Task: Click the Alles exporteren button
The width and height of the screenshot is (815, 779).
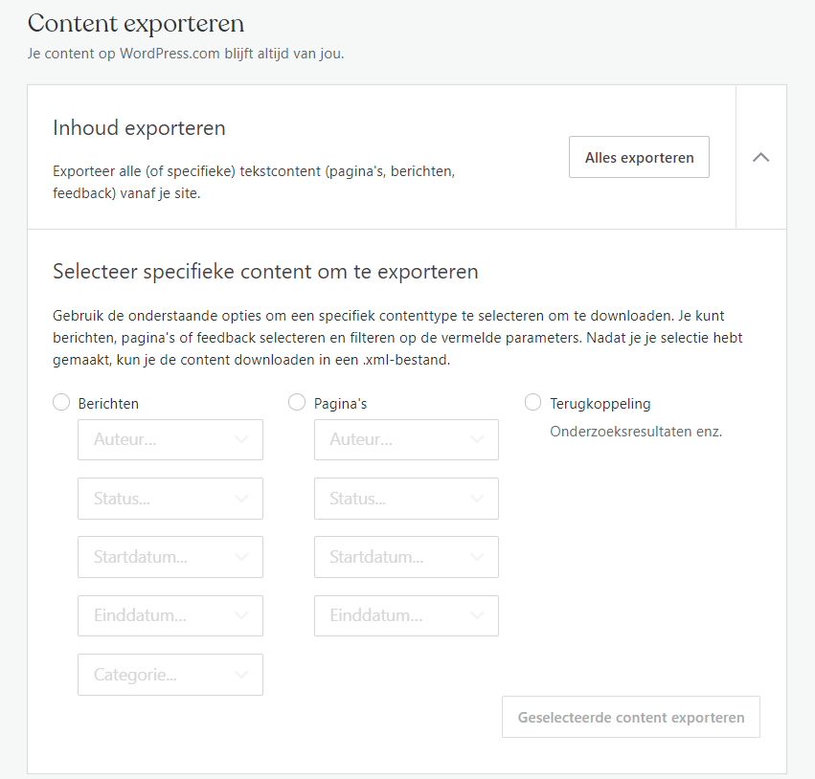Action: point(639,157)
